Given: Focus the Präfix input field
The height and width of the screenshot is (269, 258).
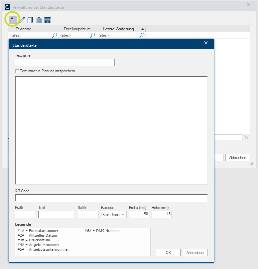Looking at the screenshot, I should [x=25, y=214].
